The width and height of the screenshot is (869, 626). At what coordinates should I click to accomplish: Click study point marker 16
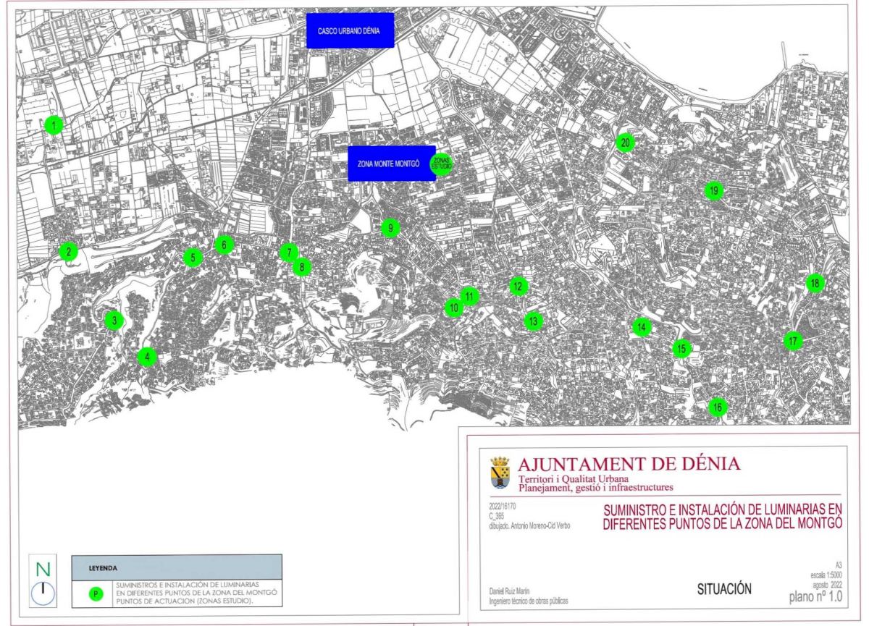tap(717, 407)
